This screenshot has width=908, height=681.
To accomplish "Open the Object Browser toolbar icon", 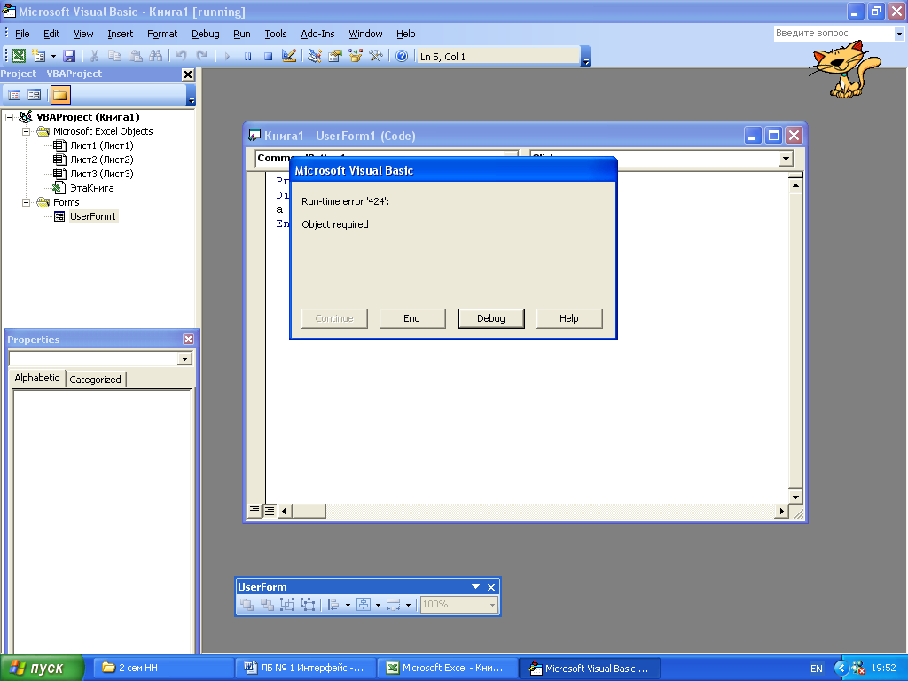I will pos(356,56).
